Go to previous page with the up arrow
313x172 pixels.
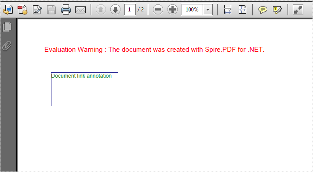(101, 10)
